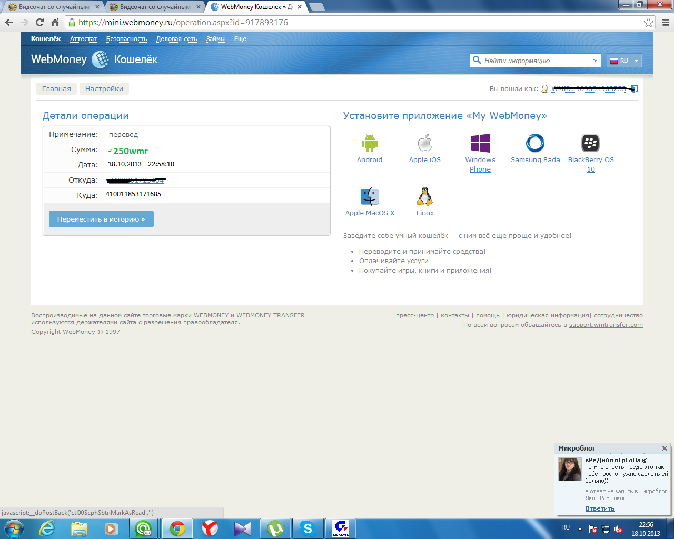Reload the page with refresh icon
Image resolution: width=674 pixels, height=539 pixels.
click(39, 22)
